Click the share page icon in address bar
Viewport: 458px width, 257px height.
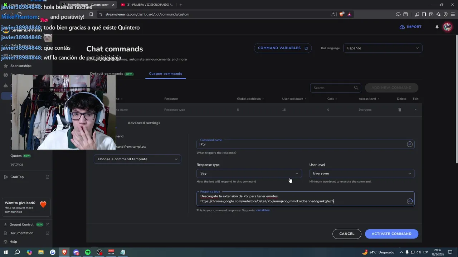coord(333,14)
